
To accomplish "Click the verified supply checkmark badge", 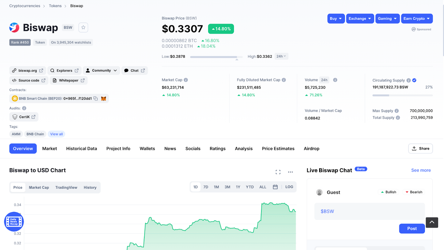I will coord(414,80).
